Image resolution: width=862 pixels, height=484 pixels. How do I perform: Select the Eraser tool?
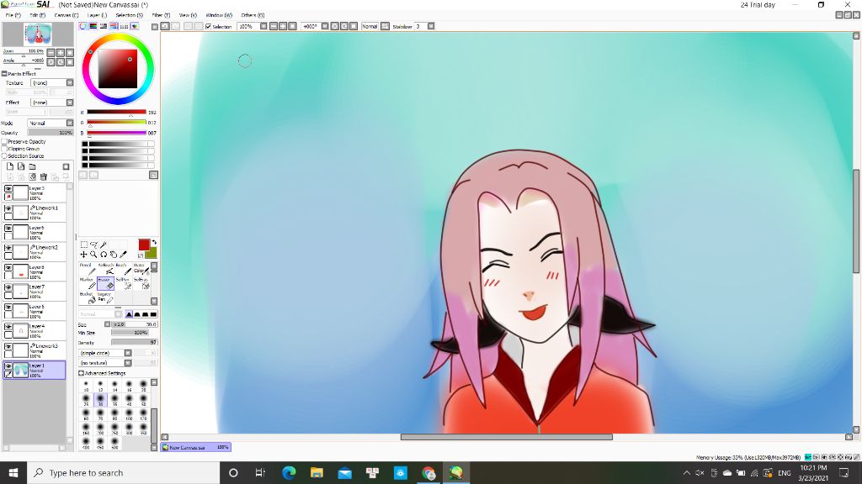(x=105, y=282)
